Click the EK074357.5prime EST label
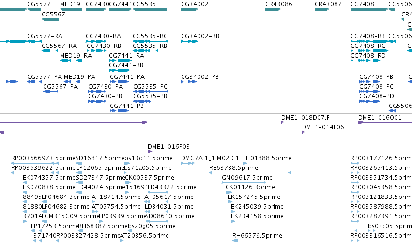The height and width of the screenshot is (243, 412). (x=49, y=178)
